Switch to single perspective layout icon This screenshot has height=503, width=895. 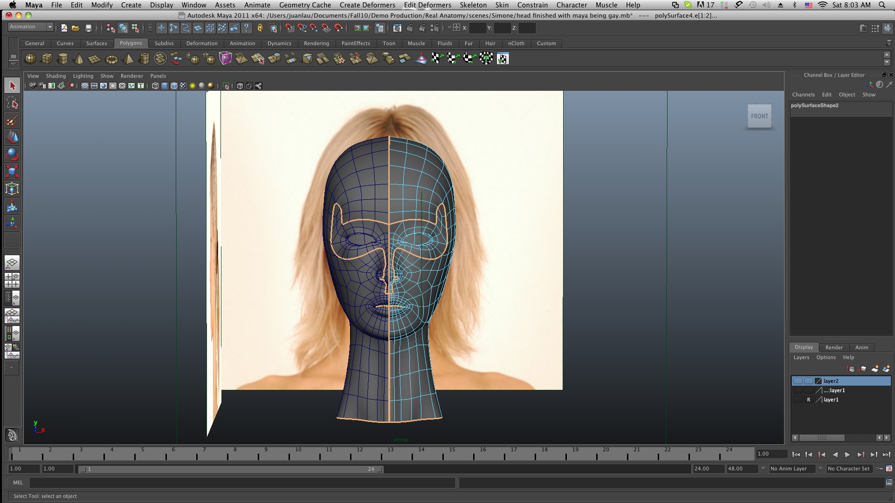point(12,263)
